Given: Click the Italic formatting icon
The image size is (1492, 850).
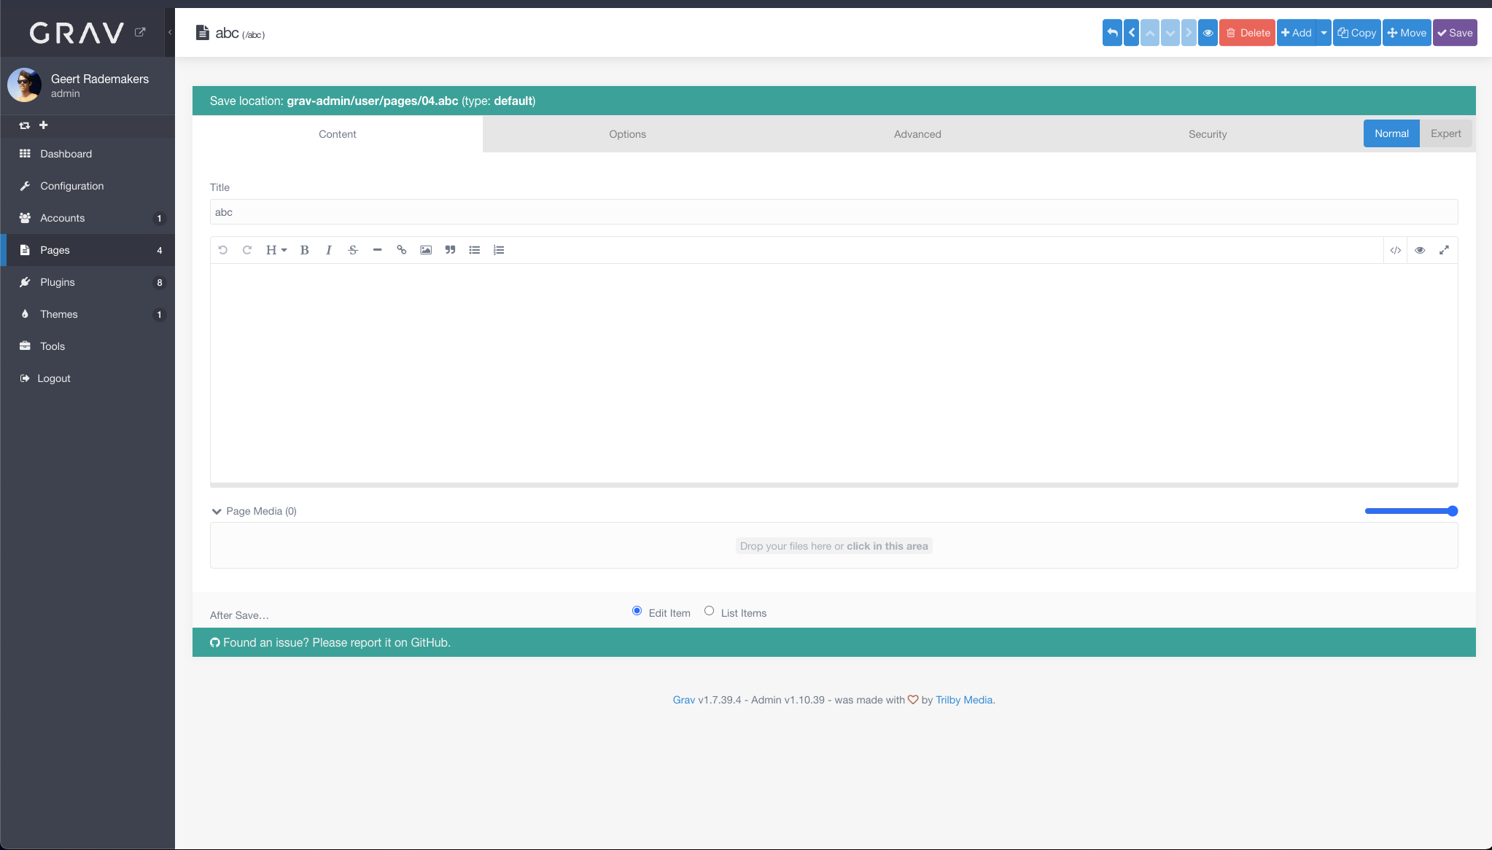Looking at the screenshot, I should pos(329,250).
